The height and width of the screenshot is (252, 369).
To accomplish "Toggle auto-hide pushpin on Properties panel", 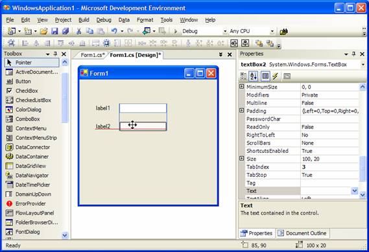I will [353, 54].
